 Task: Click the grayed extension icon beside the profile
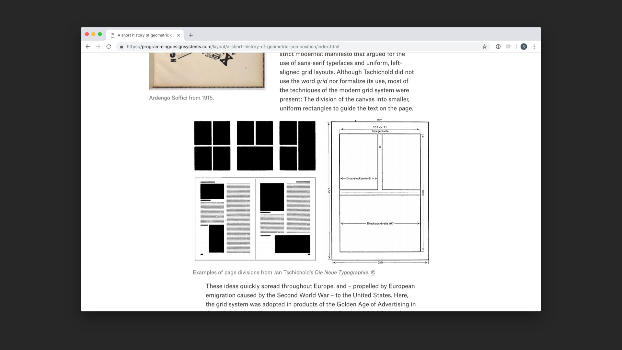509,47
